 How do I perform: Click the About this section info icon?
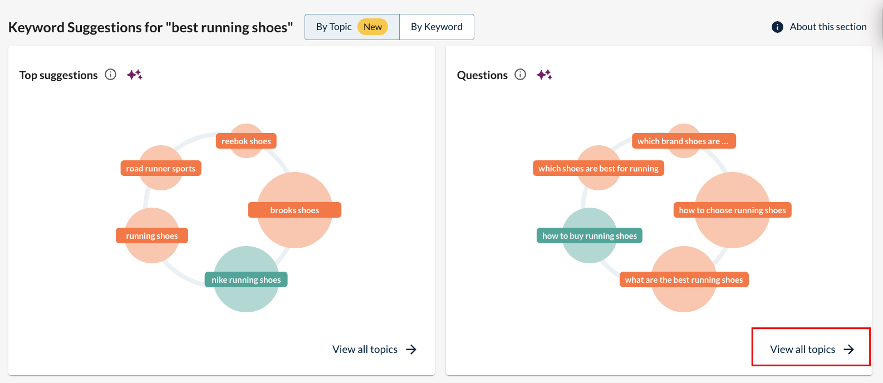coord(777,27)
